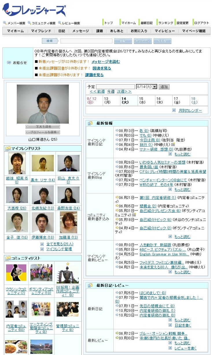Open 伊藤博史 (18) friend name link
Viewport: 212px width, 355px height.
(x=43, y=237)
